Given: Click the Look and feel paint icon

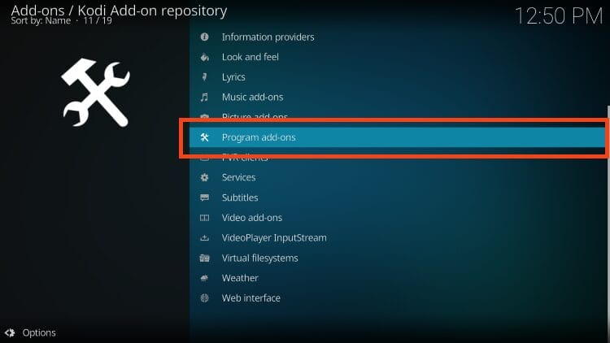Looking at the screenshot, I should pos(204,57).
